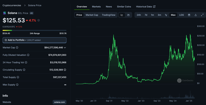Click the $125.53 price value
The width and height of the screenshot is (206, 105).
point(14,20)
